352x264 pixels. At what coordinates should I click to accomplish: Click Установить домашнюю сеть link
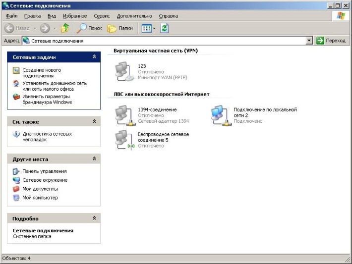(x=55, y=86)
